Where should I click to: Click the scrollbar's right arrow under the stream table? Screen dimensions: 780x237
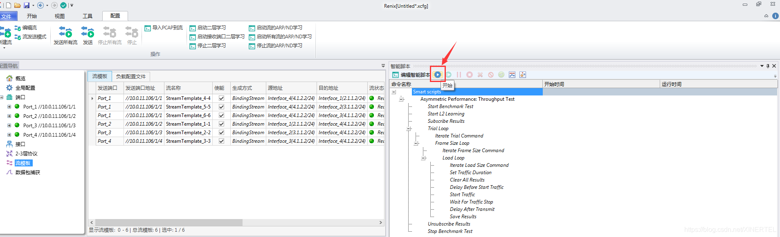point(381,223)
